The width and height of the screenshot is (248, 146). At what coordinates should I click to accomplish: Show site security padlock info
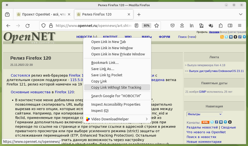51,25
